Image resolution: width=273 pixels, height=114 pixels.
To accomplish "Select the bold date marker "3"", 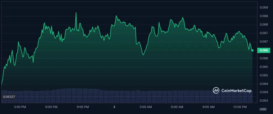I will [x=114, y=107].
